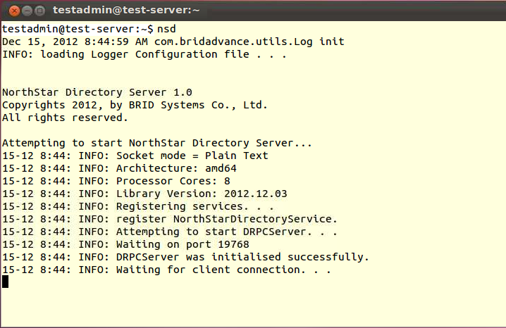Screen dimensions: 506x328
Task: Click the 'All rights reserved.' line
Action: (x=65, y=118)
